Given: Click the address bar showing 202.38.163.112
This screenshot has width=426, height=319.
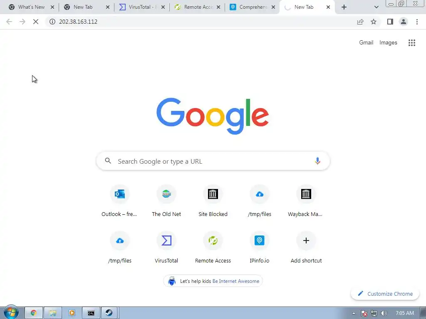Looking at the screenshot, I should [201, 22].
